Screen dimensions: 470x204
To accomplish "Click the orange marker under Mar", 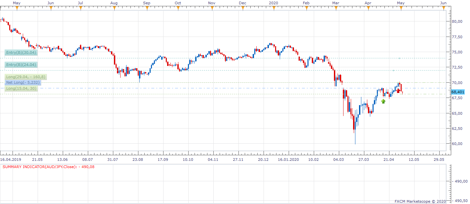I will coord(336,8).
